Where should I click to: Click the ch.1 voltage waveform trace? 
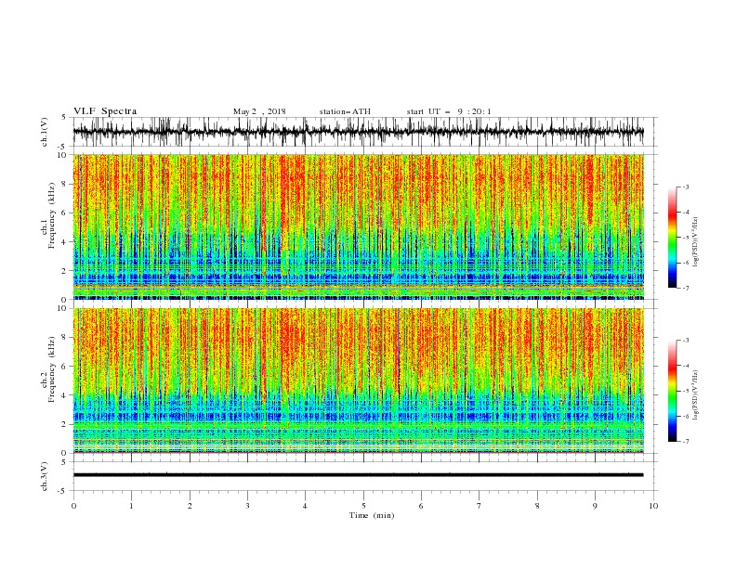[358, 132]
